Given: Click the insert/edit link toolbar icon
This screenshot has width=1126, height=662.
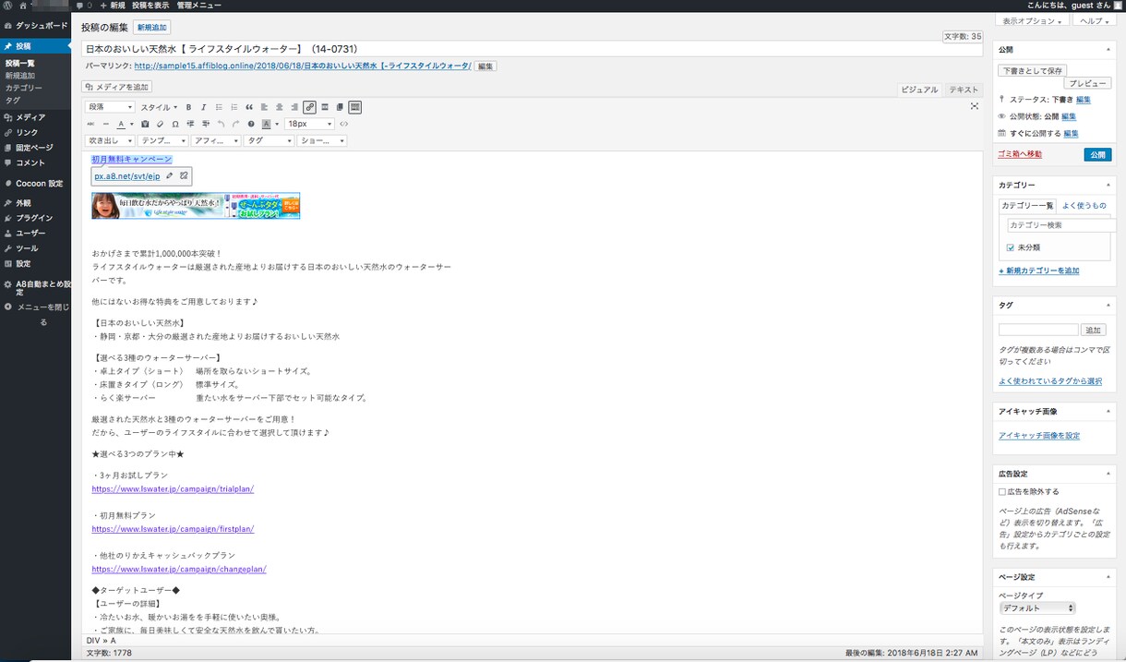Looking at the screenshot, I should click(x=309, y=107).
